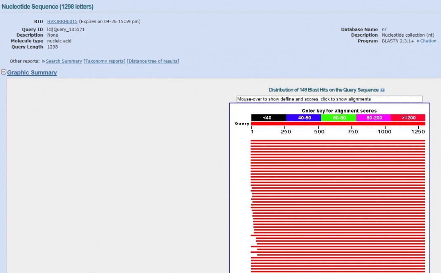Open RID link HVKJRRH6015
This screenshot has width=441, height=273.
pos(62,21)
